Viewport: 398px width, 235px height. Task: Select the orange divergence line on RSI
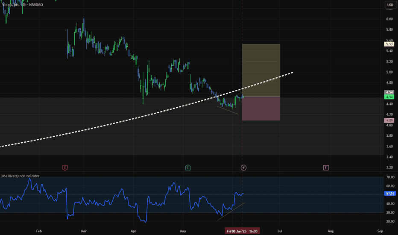[231, 212]
